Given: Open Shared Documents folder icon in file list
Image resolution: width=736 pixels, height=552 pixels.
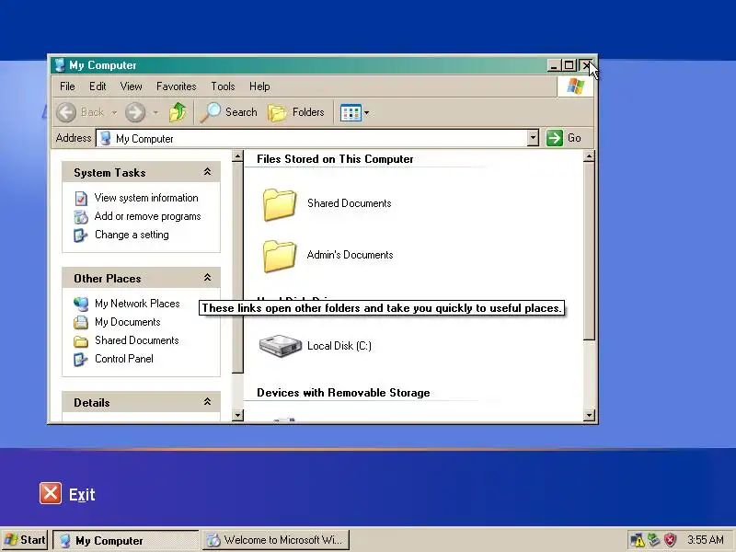Looking at the screenshot, I should tap(280, 204).
